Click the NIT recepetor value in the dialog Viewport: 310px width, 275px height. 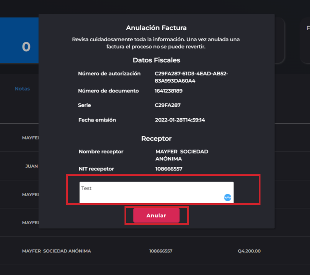point(169,169)
